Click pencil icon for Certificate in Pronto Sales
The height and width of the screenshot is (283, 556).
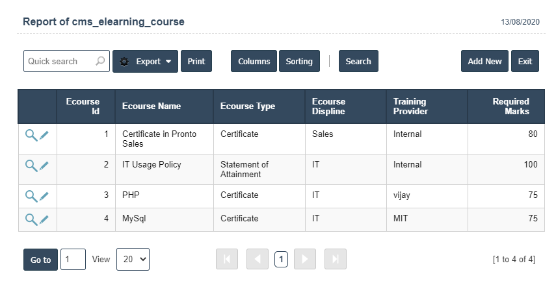[44, 135]
